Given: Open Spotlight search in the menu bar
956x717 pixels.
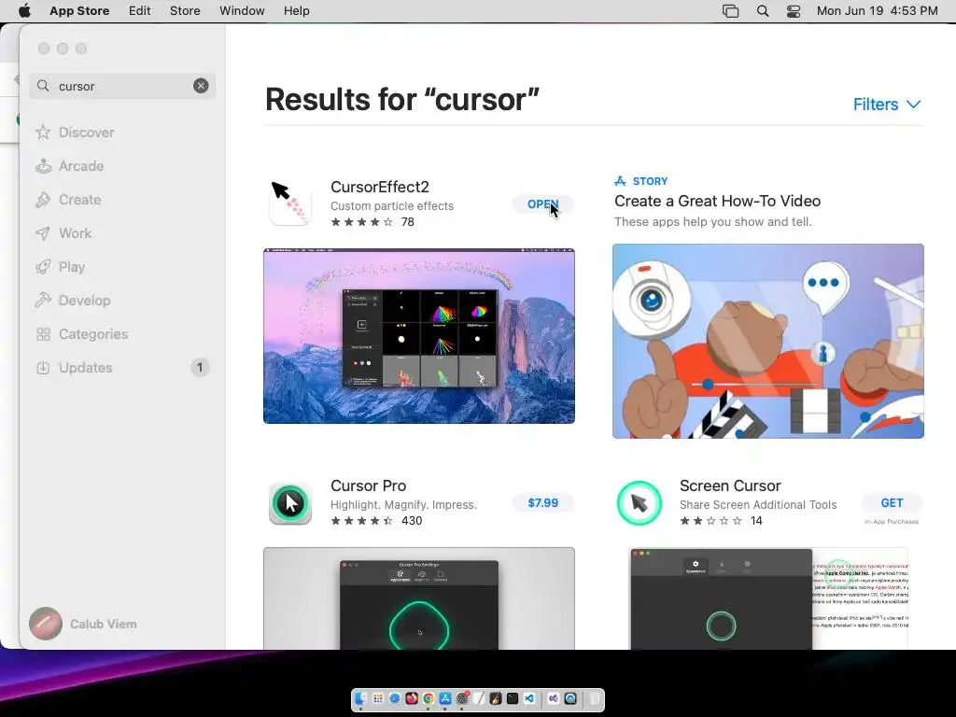Looking at the screenshot, I should click(x=763, y=11).
